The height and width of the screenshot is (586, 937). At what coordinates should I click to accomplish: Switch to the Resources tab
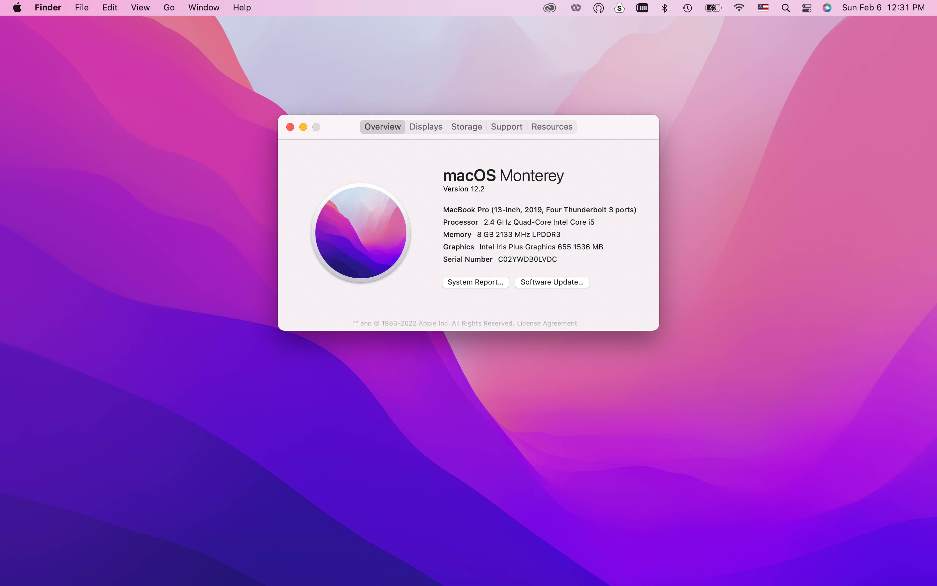(x=552, y=127)
